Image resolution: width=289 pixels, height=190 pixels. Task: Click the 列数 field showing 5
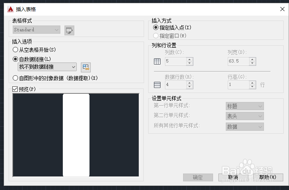click(176, 61)
